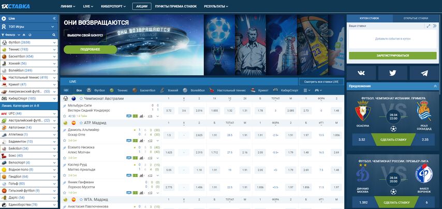Switch to КУПОН СТАВОК tab
Viewport: 442px width, 209px height.
[370, 18]
